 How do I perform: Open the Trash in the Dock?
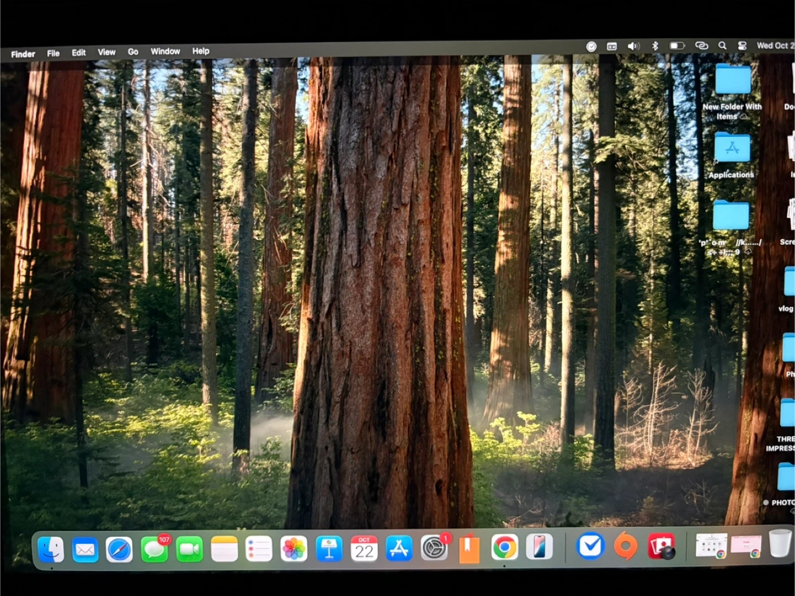[x=780, y=544]
